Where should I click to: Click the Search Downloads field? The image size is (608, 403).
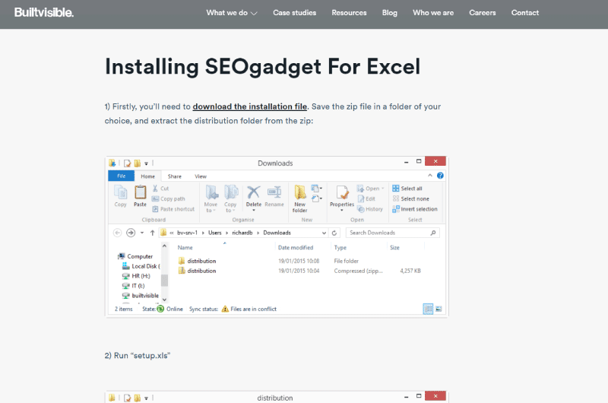[392, 233]
